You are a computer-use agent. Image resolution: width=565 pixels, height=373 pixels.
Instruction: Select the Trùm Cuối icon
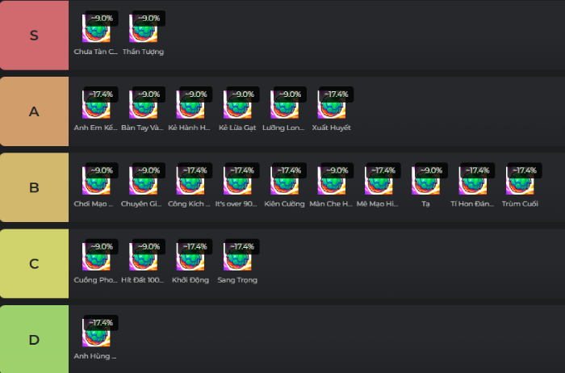coord(520,182)
